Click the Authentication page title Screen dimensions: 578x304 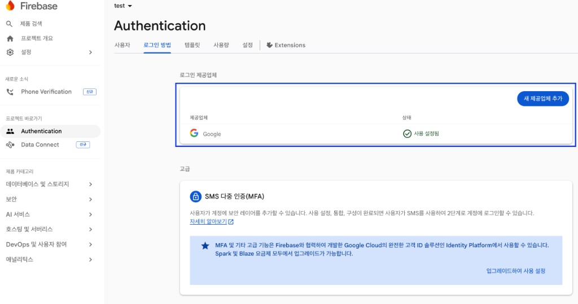pyautogui.click(x=160, y=26)
